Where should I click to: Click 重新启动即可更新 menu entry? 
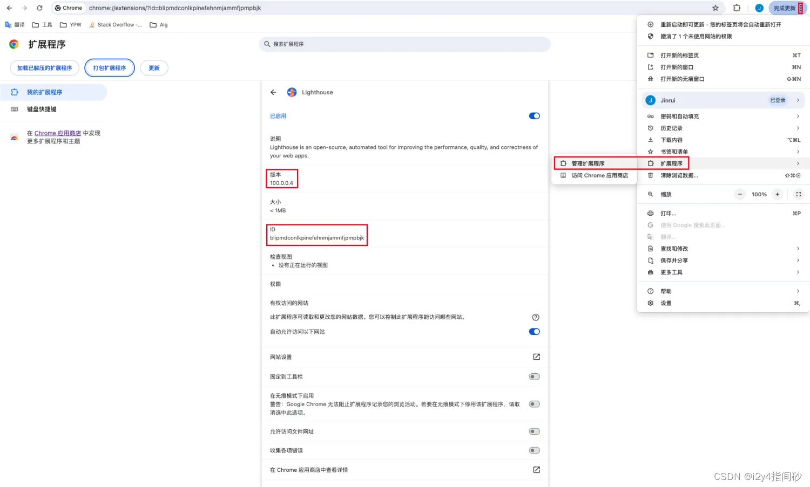point(724,25)
